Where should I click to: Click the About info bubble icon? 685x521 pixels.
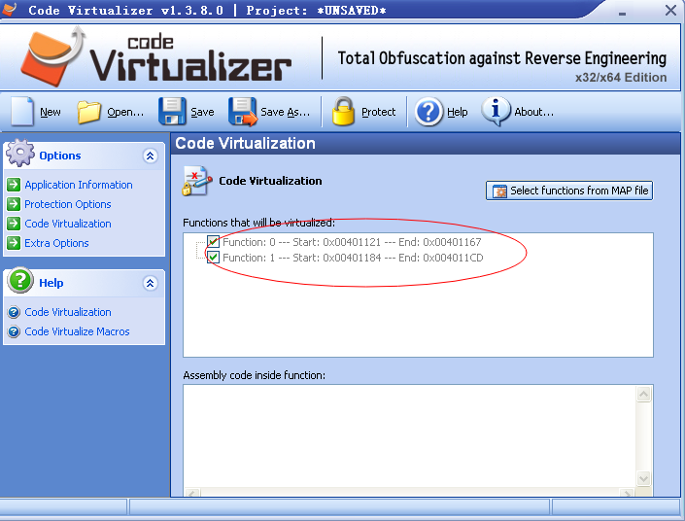pos(496,112)
